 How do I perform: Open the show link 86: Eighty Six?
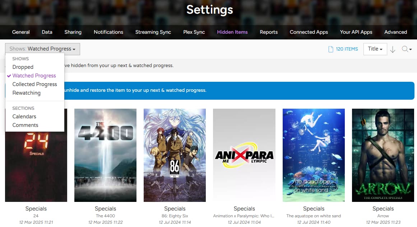point(175,216)
